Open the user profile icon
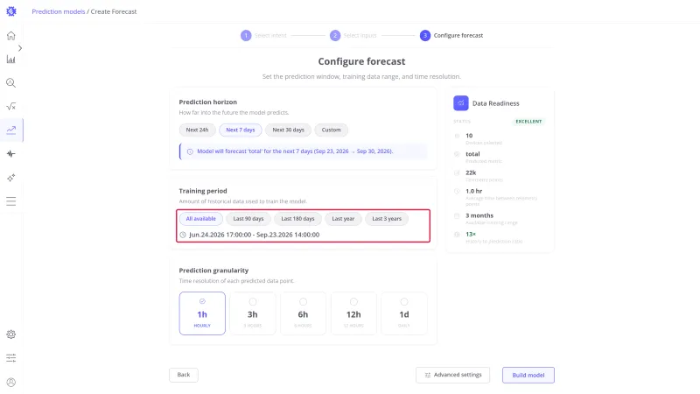This screenshot has width=700, height=394. point(11,382)
